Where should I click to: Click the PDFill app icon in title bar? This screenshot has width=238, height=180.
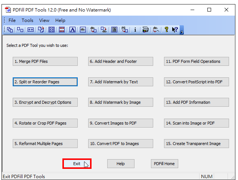click(8, 10)
